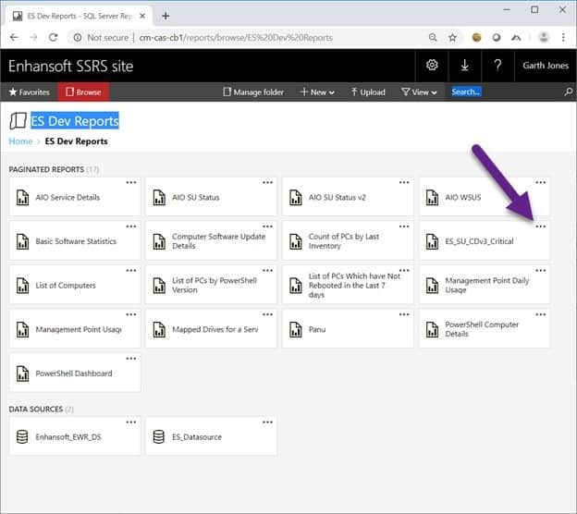This screenshot has height=514, width=577.
Task: Open ellipsis menu for AIO Service Details
Action: [131, 182]
